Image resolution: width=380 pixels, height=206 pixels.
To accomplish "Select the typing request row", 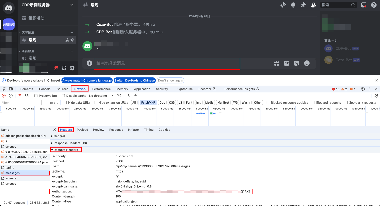I will [25, 168].
